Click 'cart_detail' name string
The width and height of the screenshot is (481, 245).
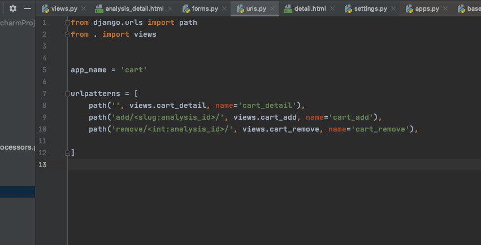[267, 106]
